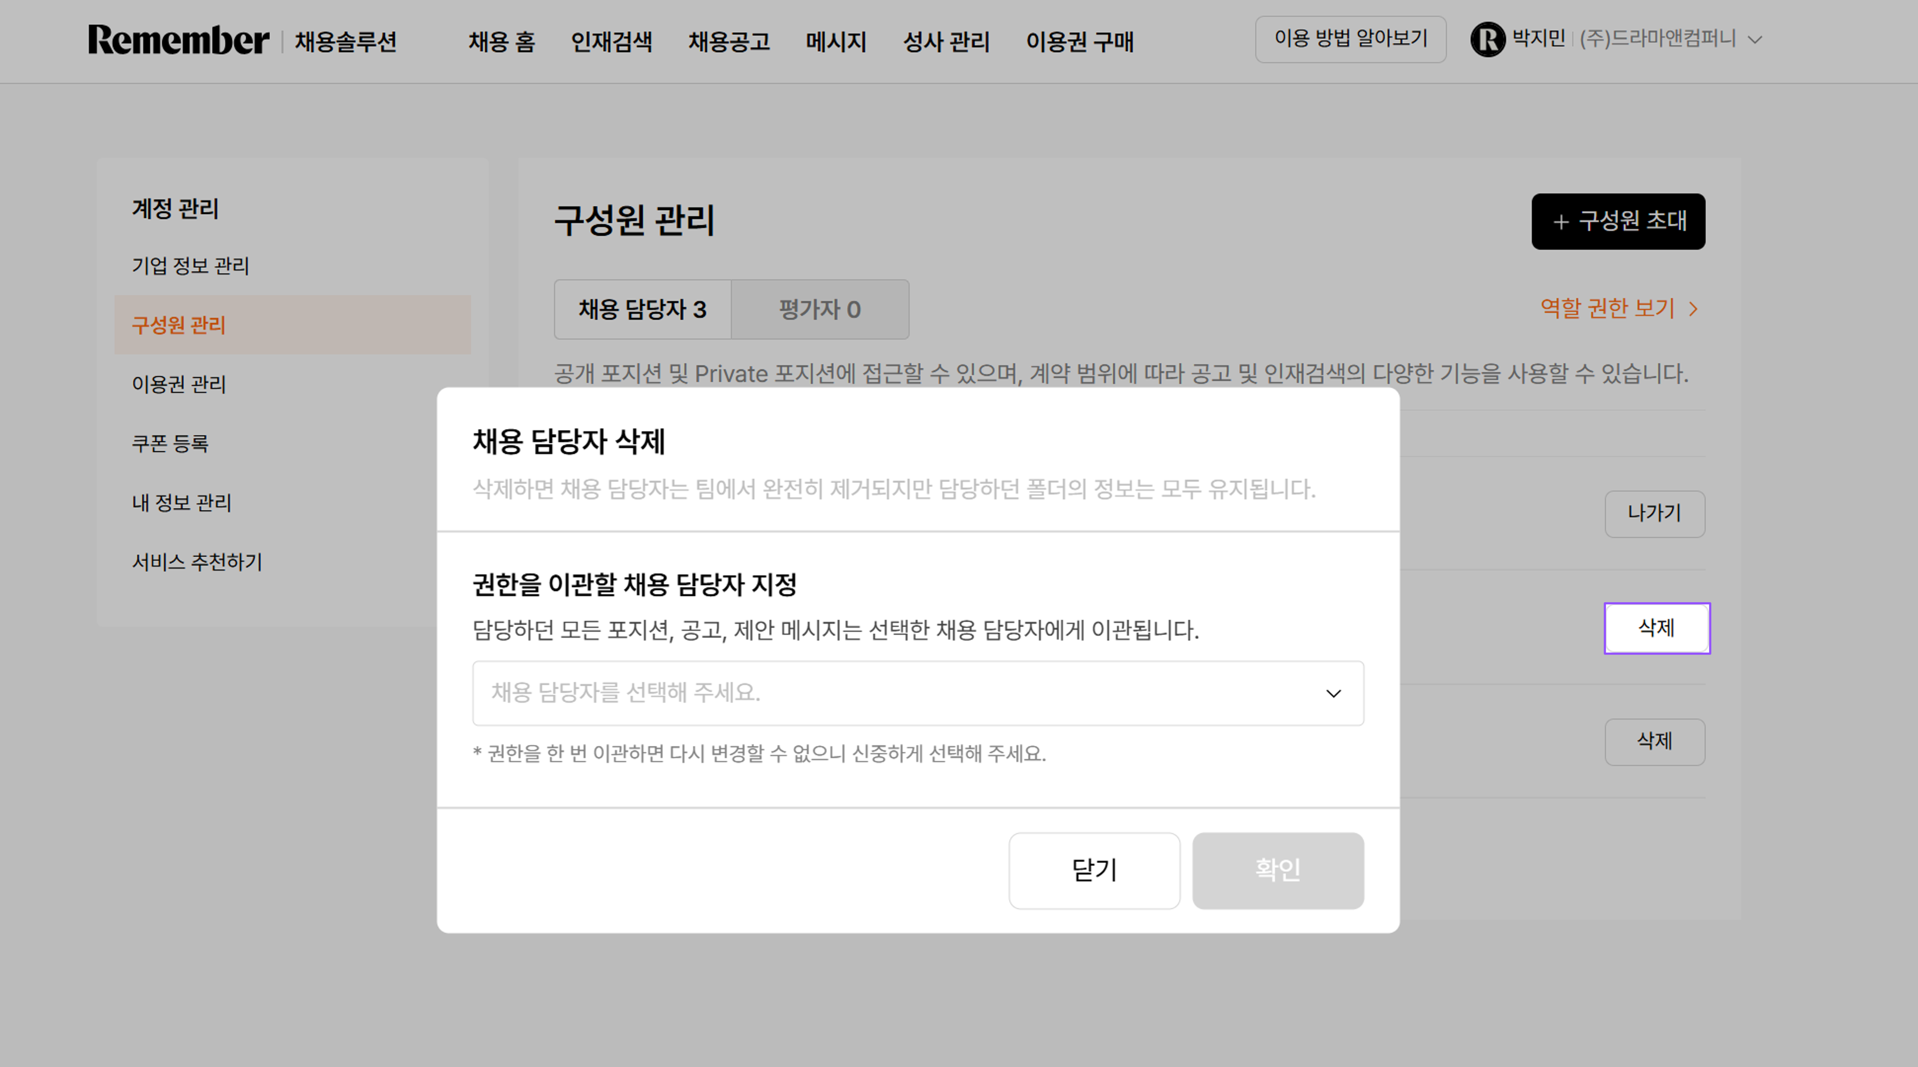
Task: Open 쿠폰 등록 from the sidebar
Action: [170, 444]
